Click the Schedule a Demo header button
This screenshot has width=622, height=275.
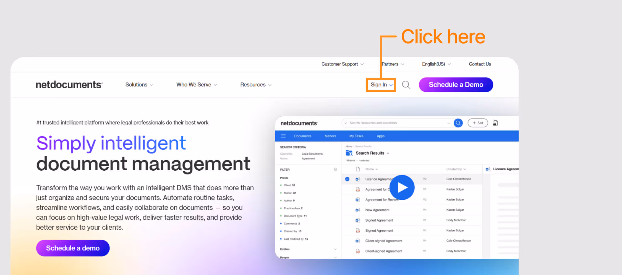(x=456, y=85)
